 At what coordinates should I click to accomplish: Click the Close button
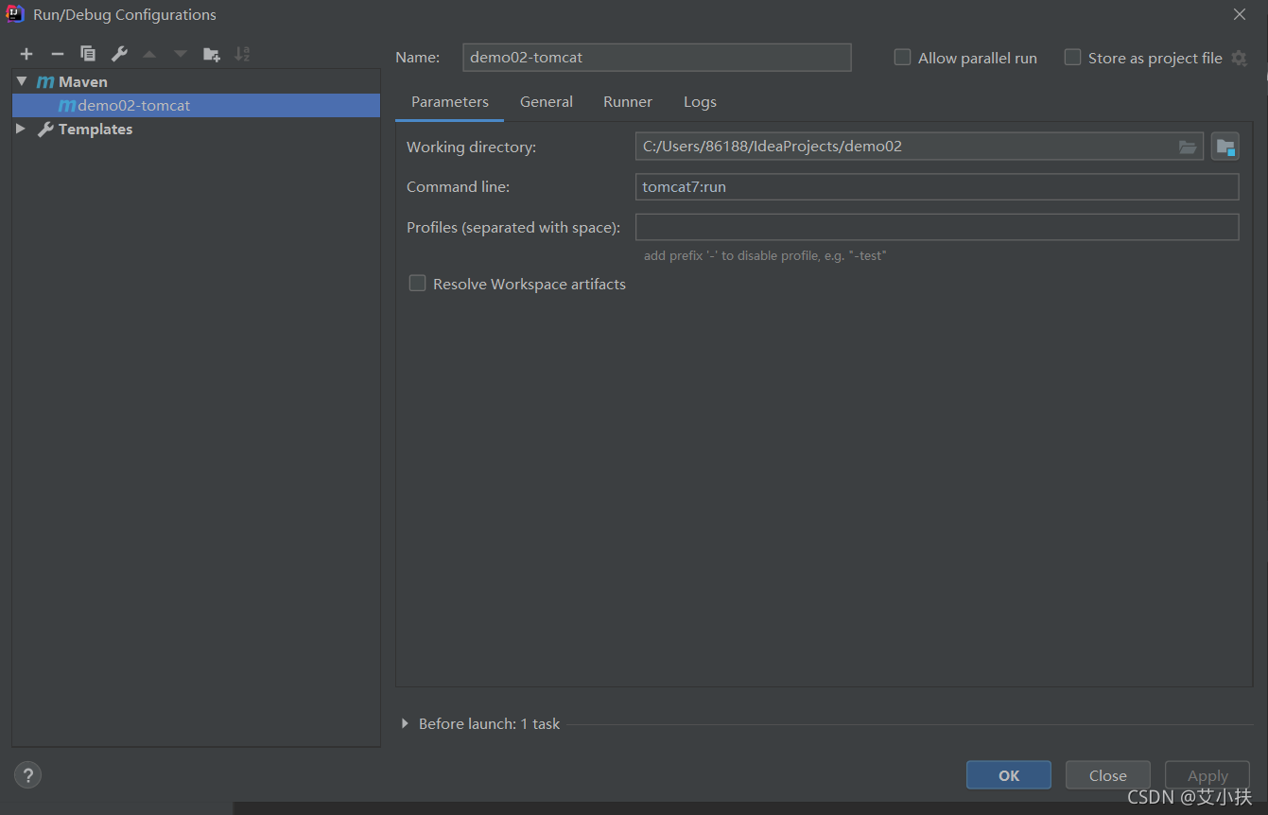click(x=1108, y=775)
